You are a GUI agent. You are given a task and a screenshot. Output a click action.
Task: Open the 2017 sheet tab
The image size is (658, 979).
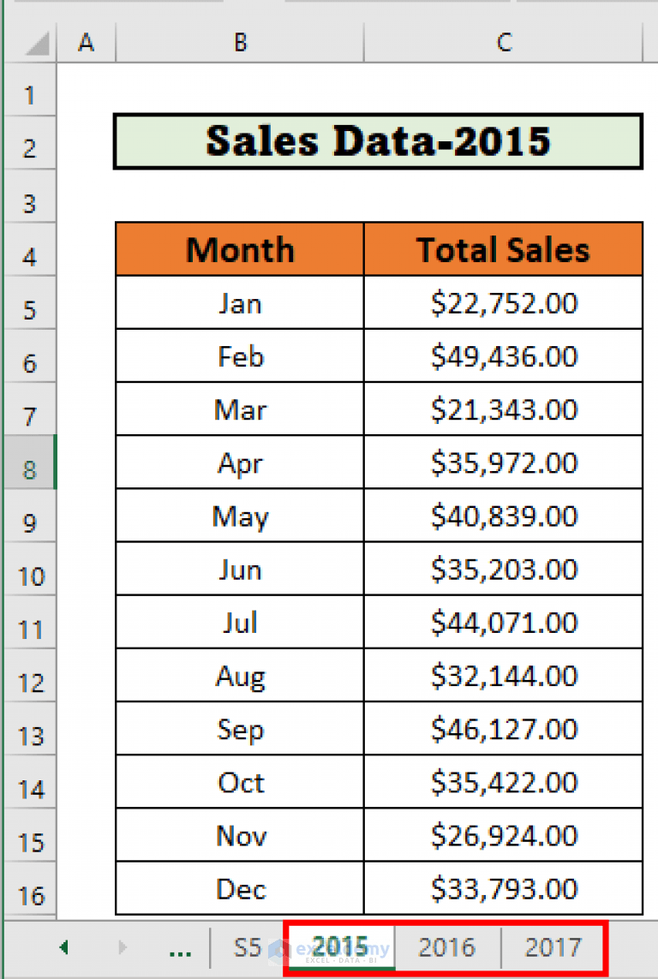(x=553, y=948)
